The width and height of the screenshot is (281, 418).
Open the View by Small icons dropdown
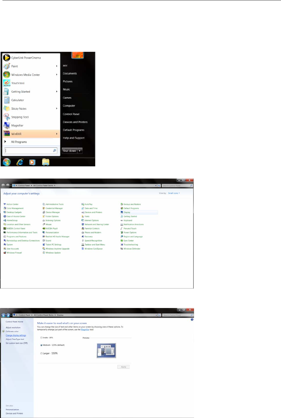point(174,193)
